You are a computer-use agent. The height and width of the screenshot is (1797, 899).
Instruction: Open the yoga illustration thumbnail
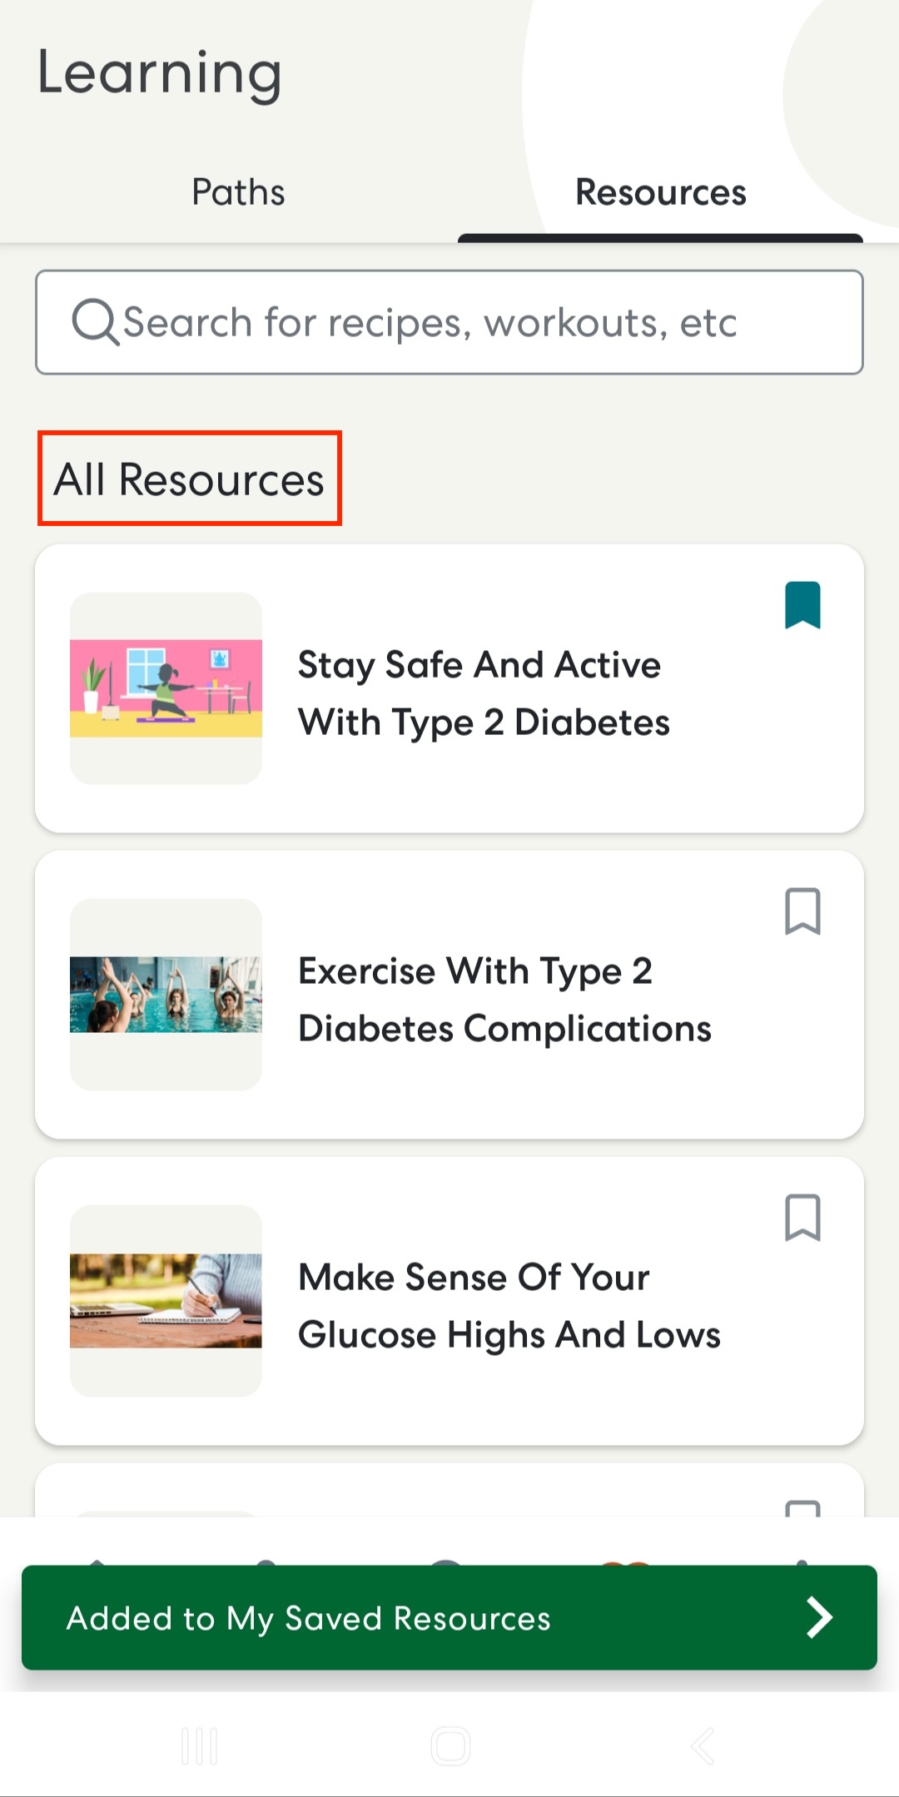(166, 688)
